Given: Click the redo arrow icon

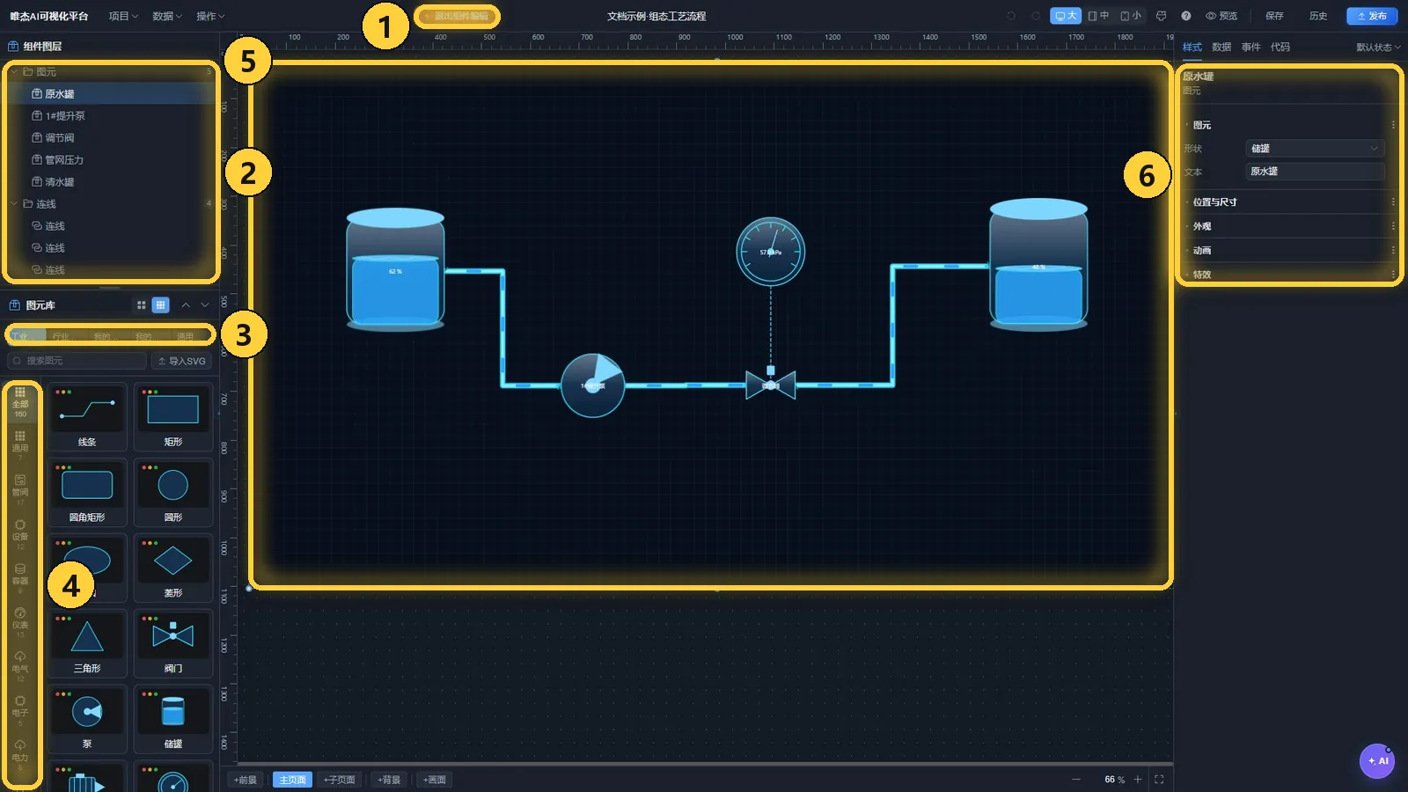Looking at the screenshot, I should [x=1036, y=16].
